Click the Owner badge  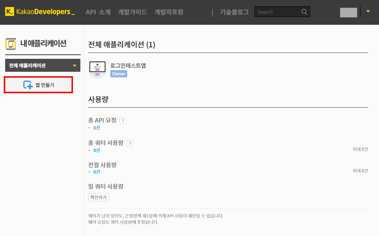(119, 74)
